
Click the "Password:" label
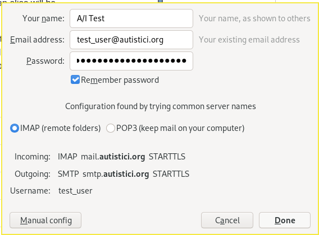(45, 61)
